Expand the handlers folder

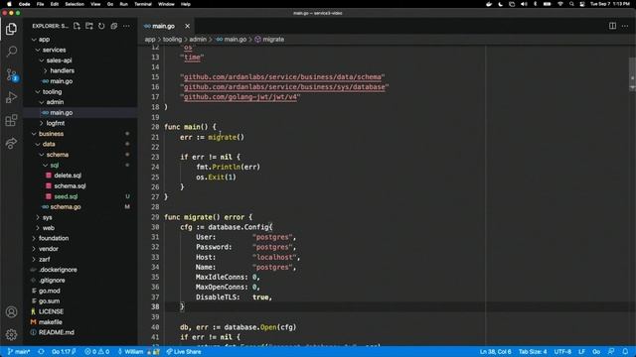click(62, 70)
